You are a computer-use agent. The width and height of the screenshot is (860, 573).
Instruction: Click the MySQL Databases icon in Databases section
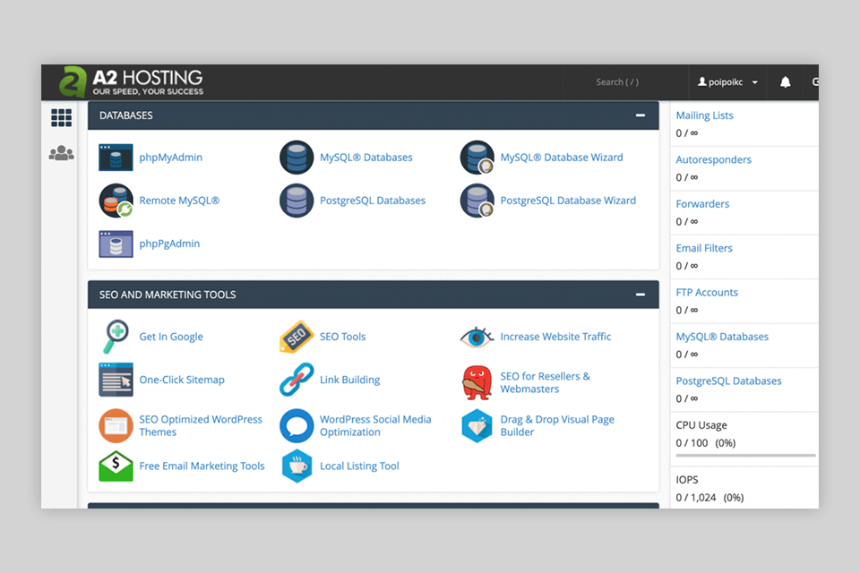[297, 158]
